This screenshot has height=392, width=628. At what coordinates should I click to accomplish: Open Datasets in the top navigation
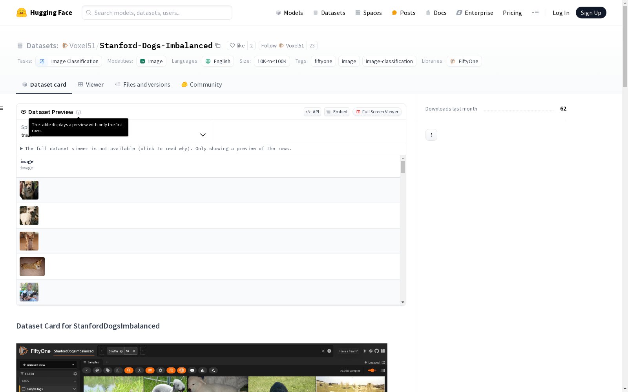(x=329, y=13)
